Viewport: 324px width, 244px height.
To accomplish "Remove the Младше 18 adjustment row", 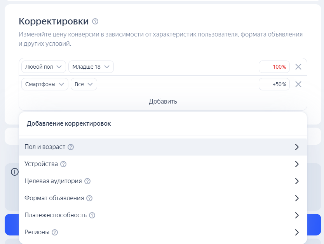I will (298, 67).
